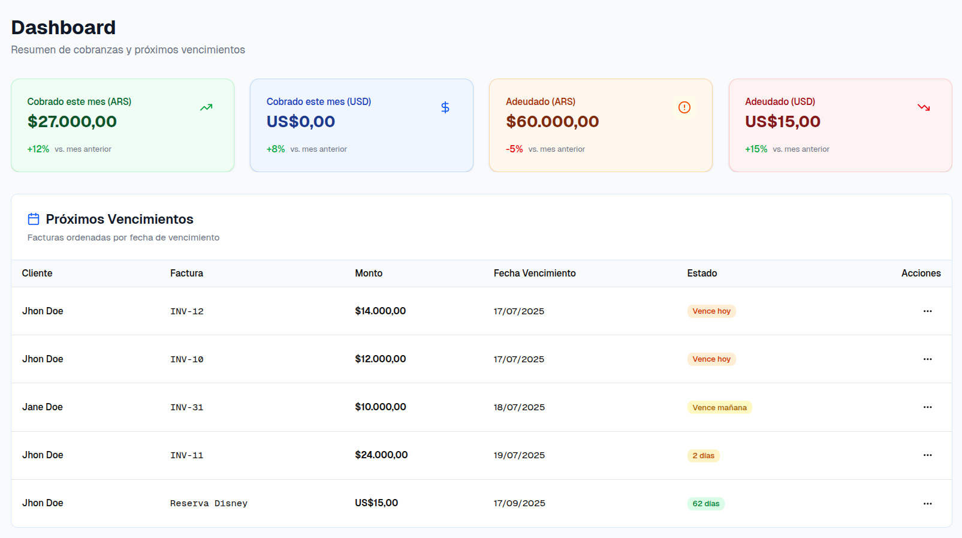The height and width of the screenshot is (538, 962).
Task: Click the Monto column header
Action: (x=368, y=273)
